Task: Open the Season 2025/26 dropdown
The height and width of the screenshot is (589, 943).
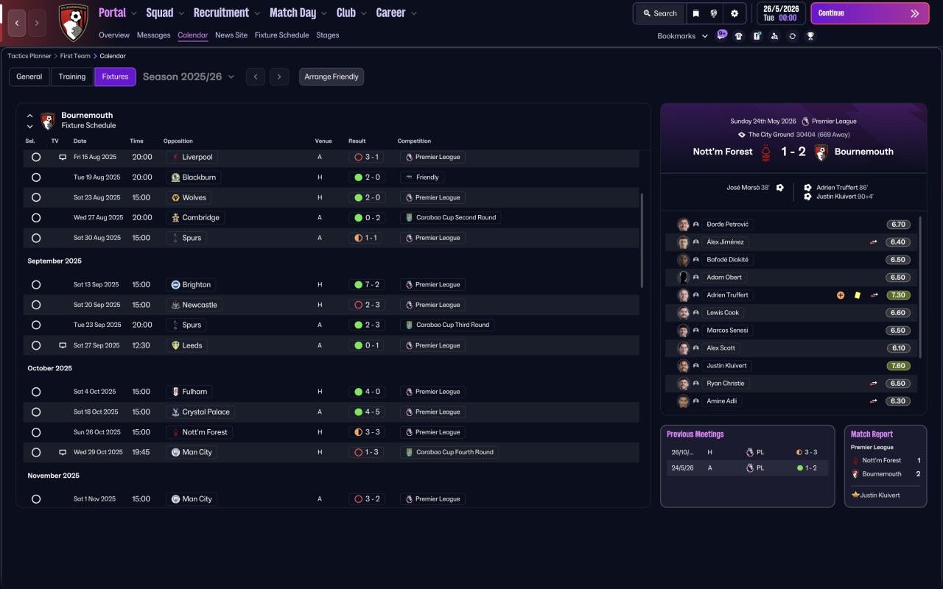Action: (189, 77)
